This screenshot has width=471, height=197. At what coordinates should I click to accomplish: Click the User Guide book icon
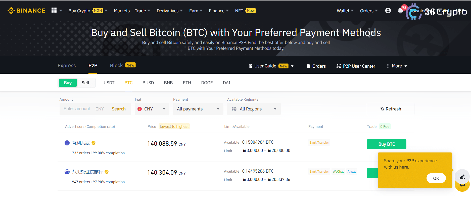(x=250, y=66)
